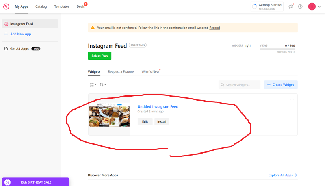Open the Catalog tab
This screenshot has width=325, height=186.
pyautogui.click(x=41, y=6)
